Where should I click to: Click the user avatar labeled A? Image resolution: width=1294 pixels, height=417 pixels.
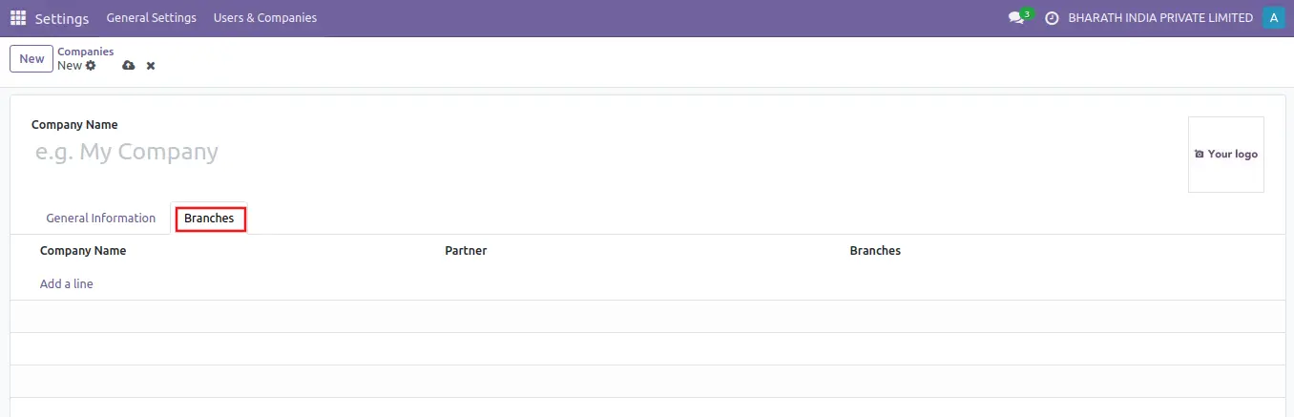coord(1273,18)
